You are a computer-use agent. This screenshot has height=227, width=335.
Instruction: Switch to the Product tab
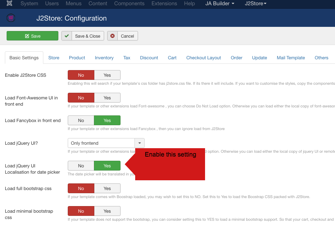[x=77, y=58]
